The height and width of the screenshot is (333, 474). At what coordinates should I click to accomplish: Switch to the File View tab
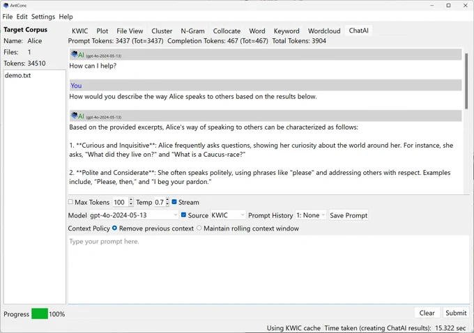coord(130,31)
